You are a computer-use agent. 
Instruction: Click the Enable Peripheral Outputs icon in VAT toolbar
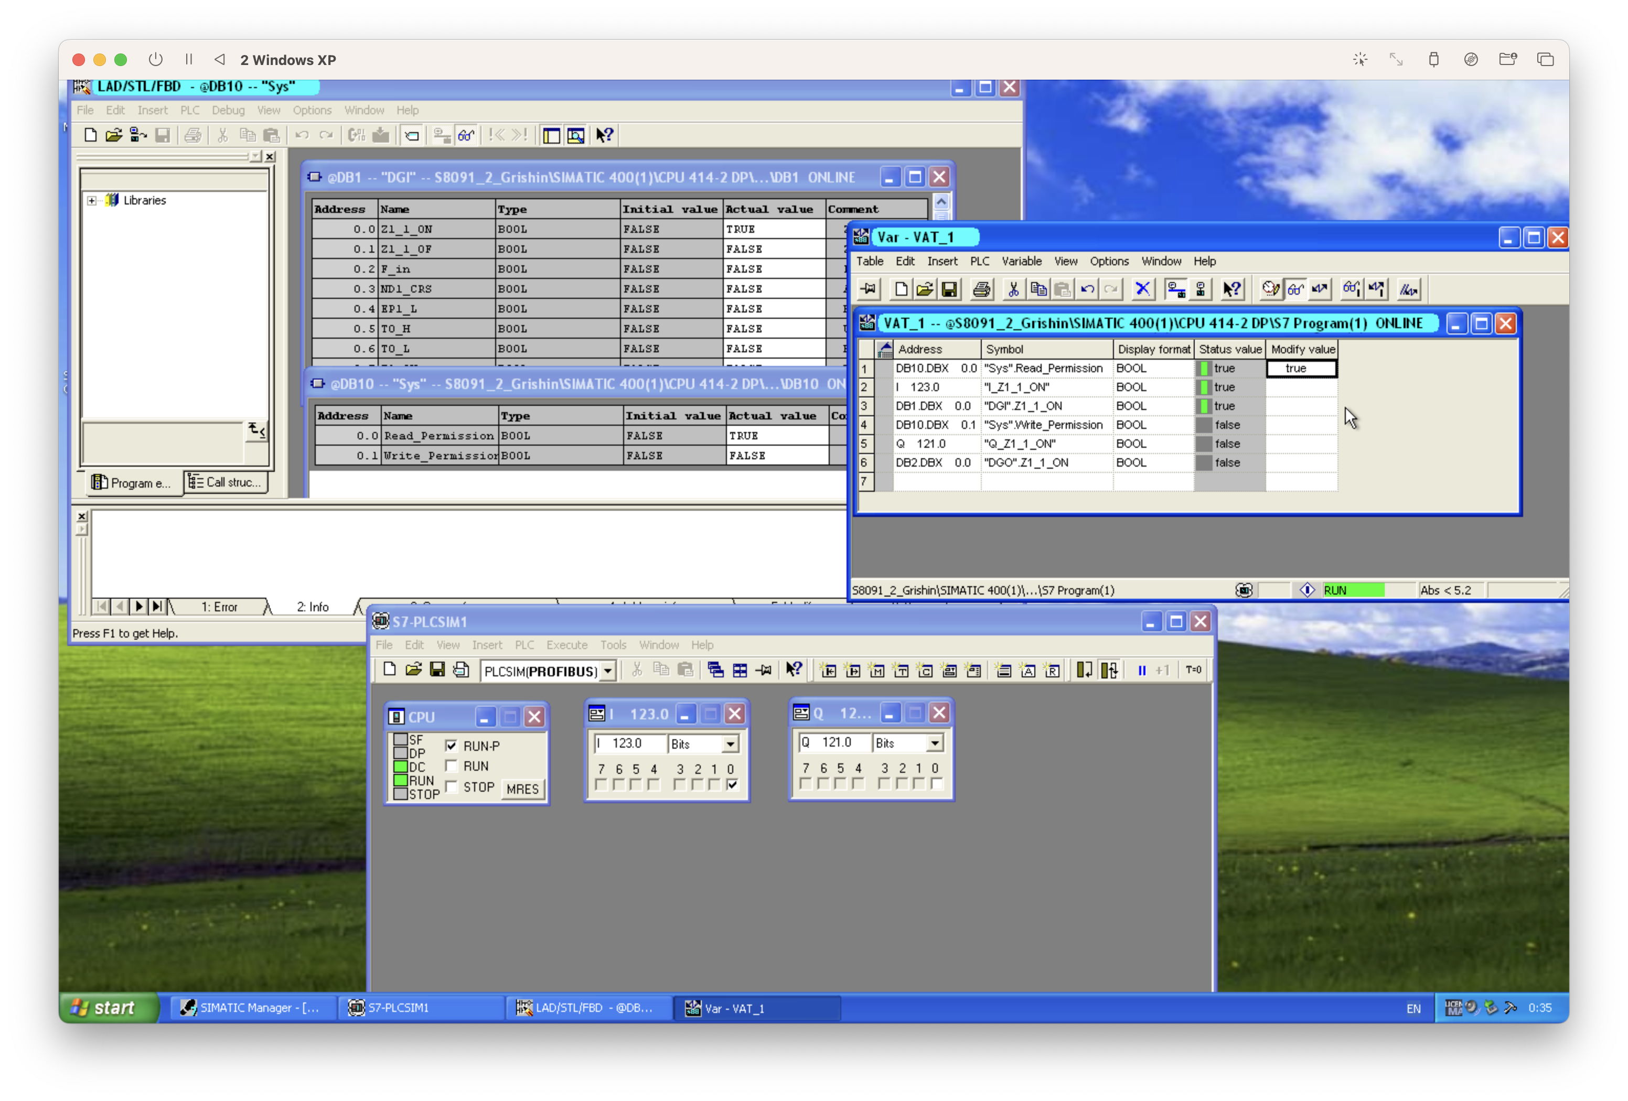point(1408,288)
